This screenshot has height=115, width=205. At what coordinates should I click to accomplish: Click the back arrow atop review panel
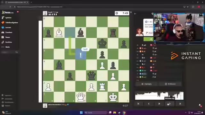[135, 14]
